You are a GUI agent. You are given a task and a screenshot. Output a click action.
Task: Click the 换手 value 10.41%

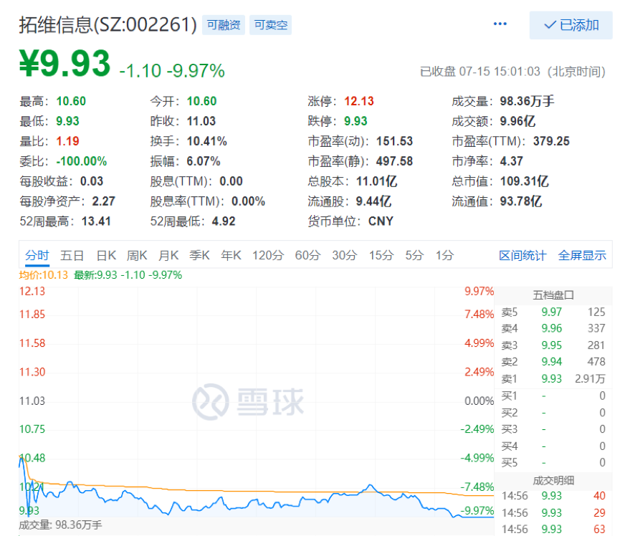[206, 141]
